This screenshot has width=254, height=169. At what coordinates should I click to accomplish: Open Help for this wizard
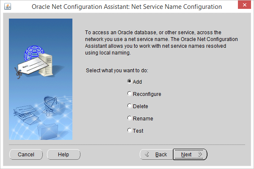coord(63,155)
